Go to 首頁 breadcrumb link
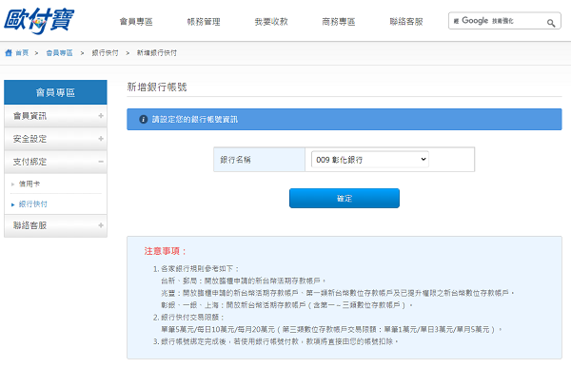This screenshot has height=368, width=571. click(22, 53)
